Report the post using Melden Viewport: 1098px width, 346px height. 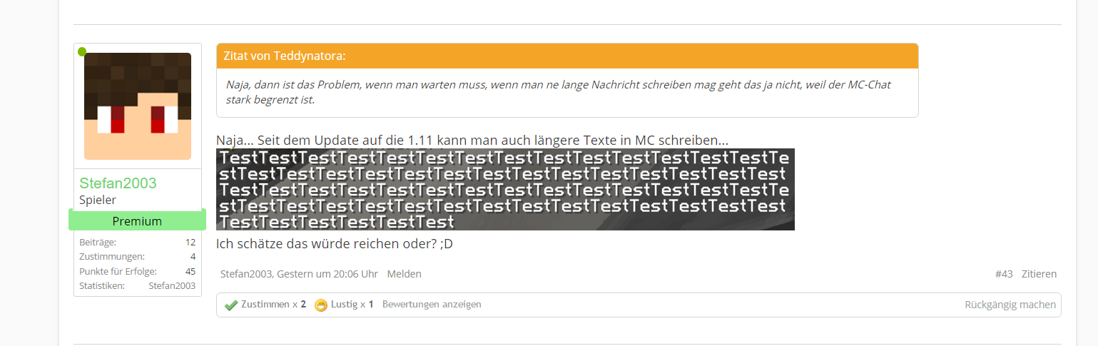click(404, 274)
